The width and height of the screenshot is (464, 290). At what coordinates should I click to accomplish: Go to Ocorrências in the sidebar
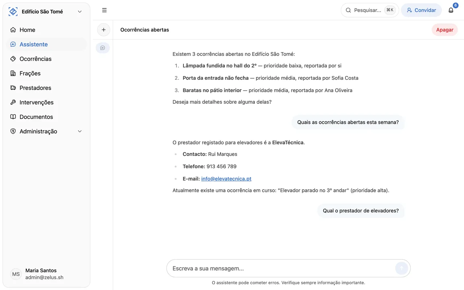[x=36, y=59]
